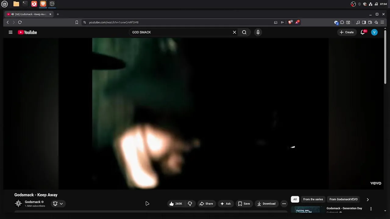This screenshot has width=390, height=219.
Task: Click the browser address bar URL
Action: point(114,22)
